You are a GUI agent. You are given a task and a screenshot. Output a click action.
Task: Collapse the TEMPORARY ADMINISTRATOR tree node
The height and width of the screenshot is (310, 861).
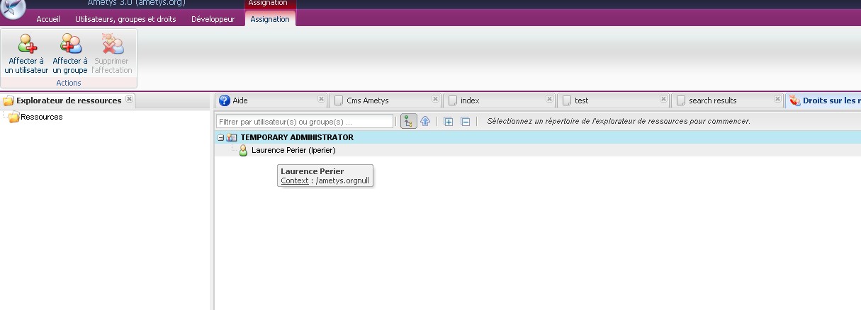[x=221, y=138]
